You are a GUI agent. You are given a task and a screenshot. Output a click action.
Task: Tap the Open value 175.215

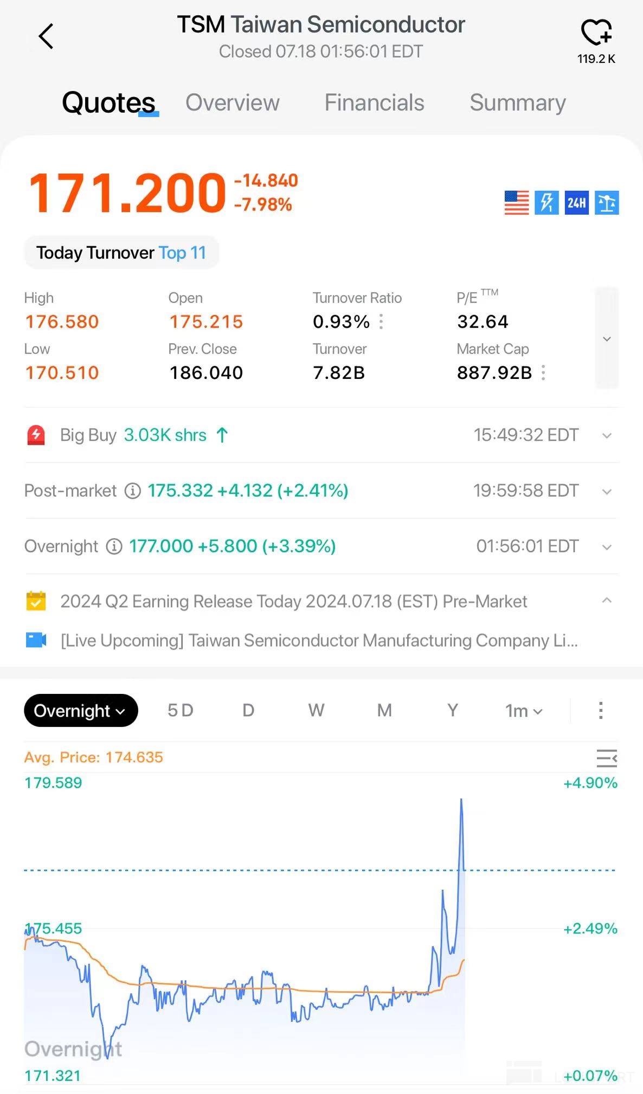pos(206,321)
